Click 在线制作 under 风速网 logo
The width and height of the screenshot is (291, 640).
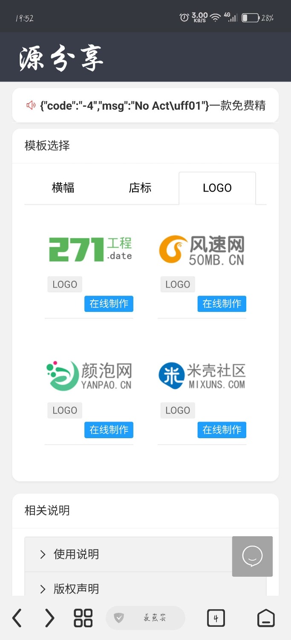(222, 304)
